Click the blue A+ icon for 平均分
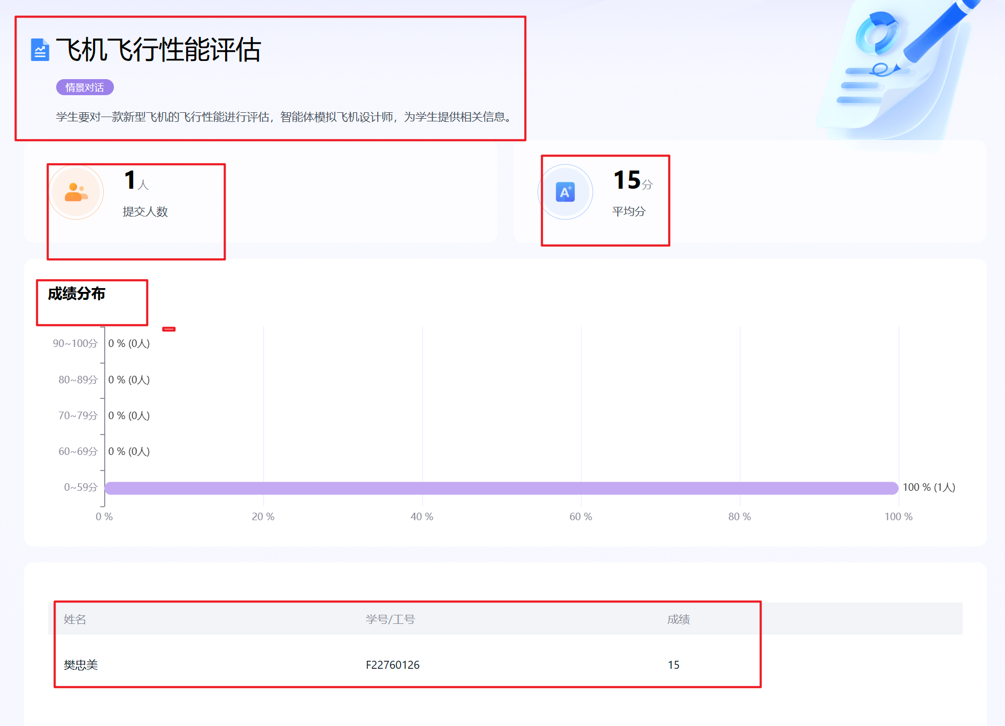The image size is (1005, 726). click(565, 192)
